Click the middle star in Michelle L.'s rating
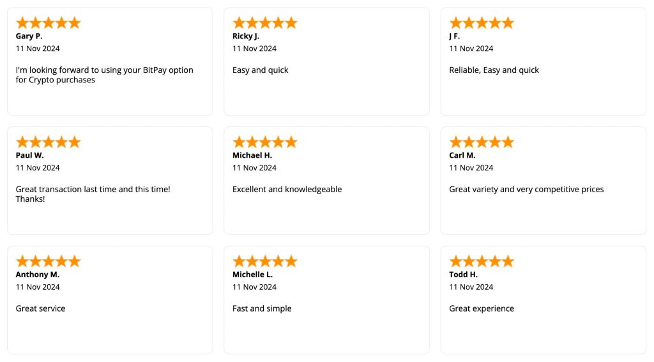The width and height of the screenshot is (654, 362). pos(265,262)
